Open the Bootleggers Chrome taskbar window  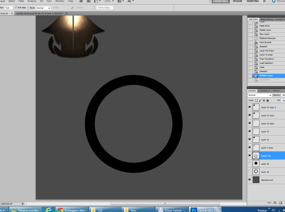[72, 210]
